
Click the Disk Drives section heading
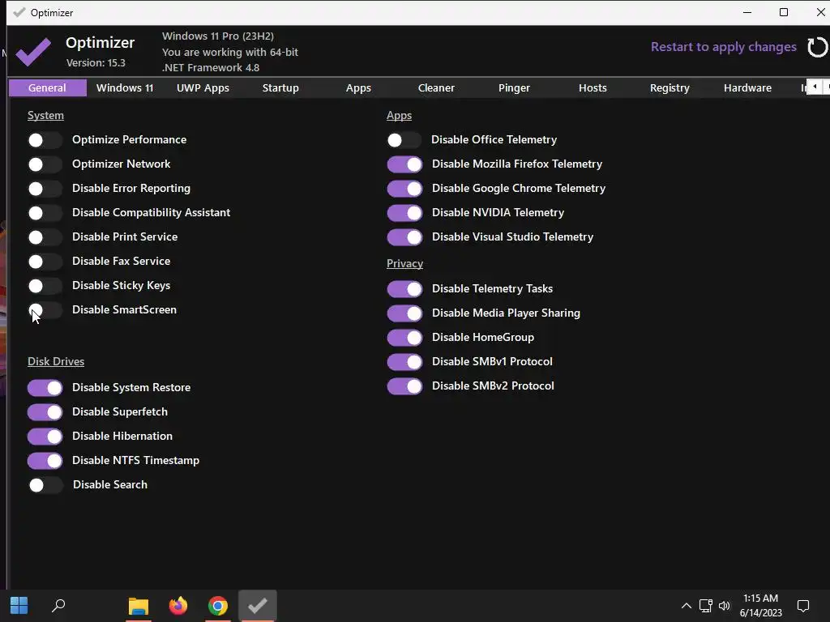pyautogui.click(x=56, y=361)
